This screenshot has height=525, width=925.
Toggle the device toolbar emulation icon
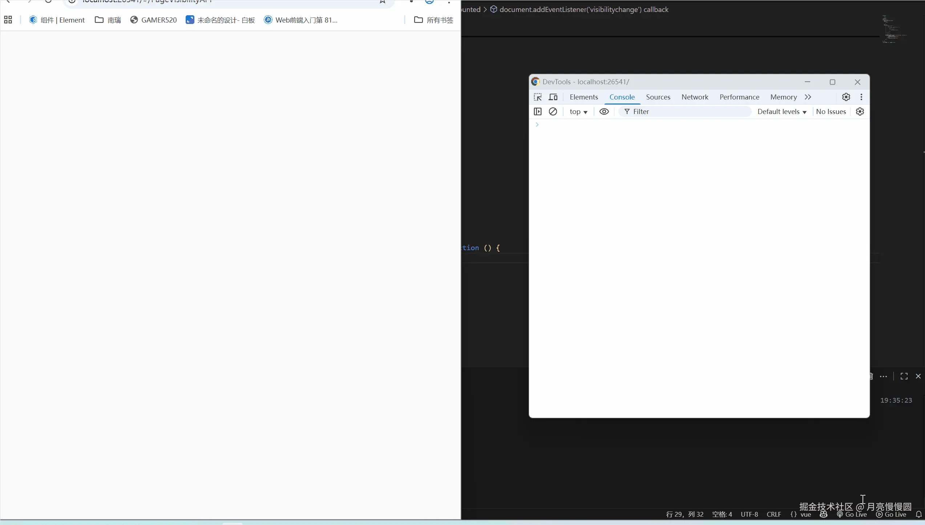point(553,97)
